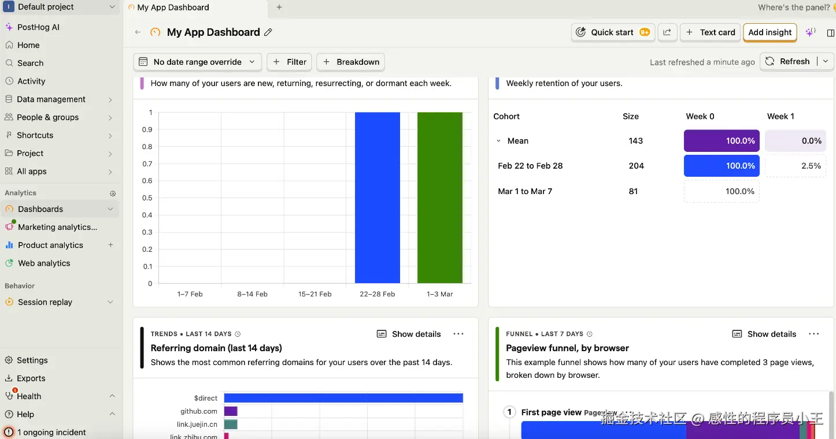
Task: Open Web analytics from the sidebar
Action: [x=44, y=263]
